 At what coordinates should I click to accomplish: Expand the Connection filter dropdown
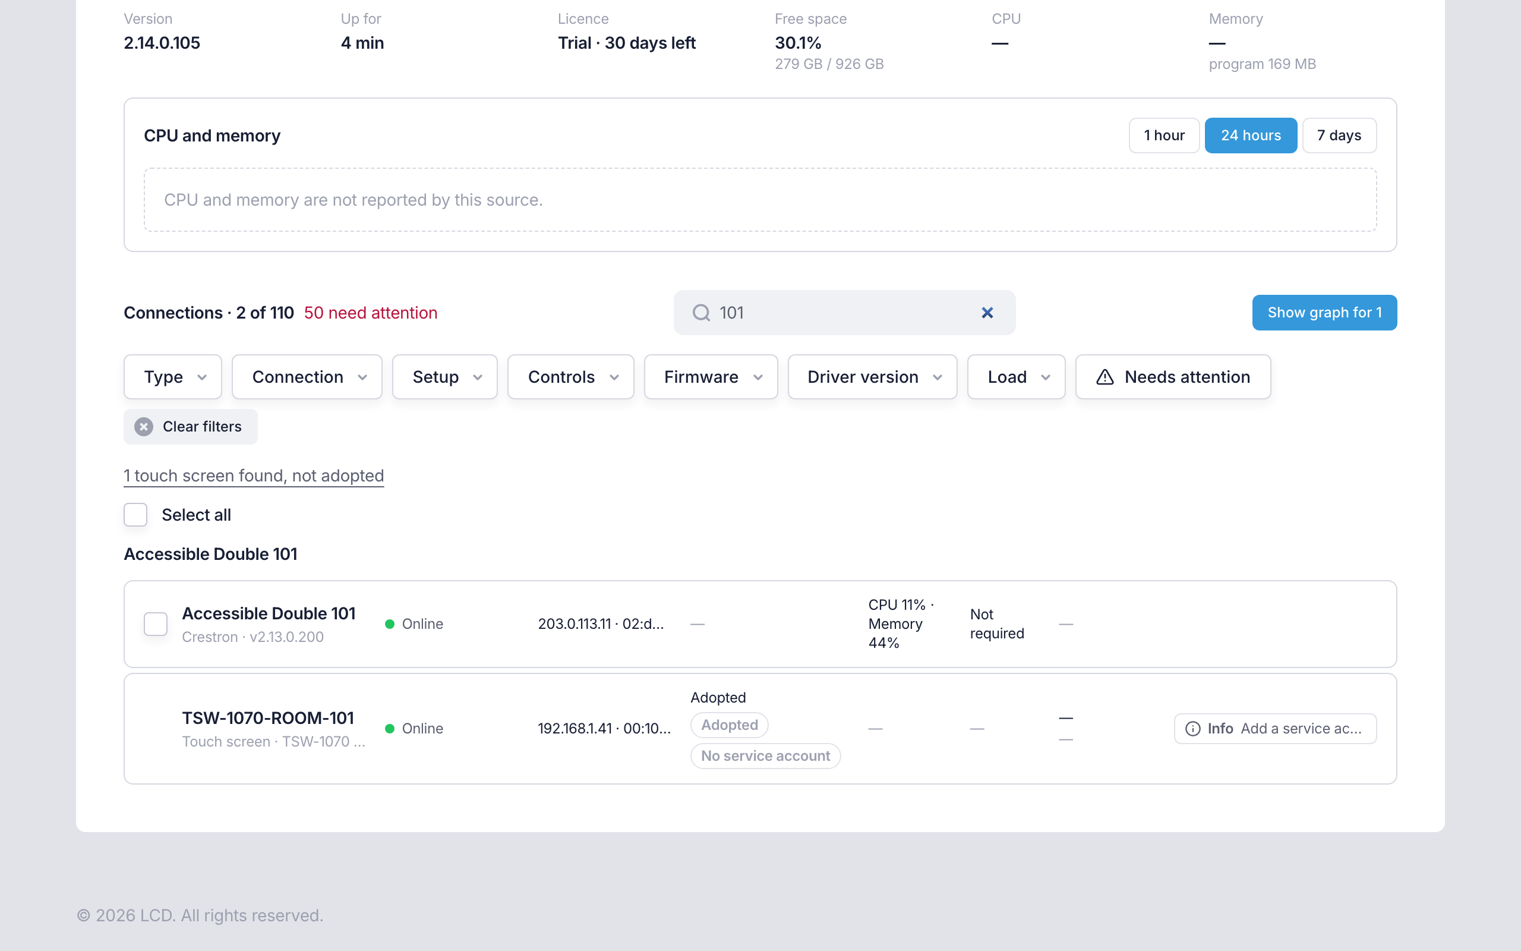point(307,377)
